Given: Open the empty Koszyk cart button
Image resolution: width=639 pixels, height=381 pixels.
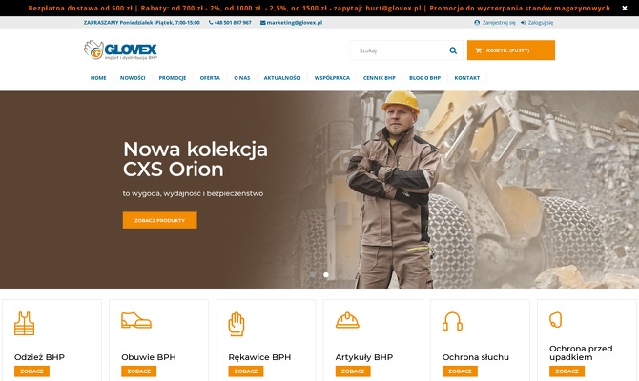Looking at the screenshot, I should point(511,50).
